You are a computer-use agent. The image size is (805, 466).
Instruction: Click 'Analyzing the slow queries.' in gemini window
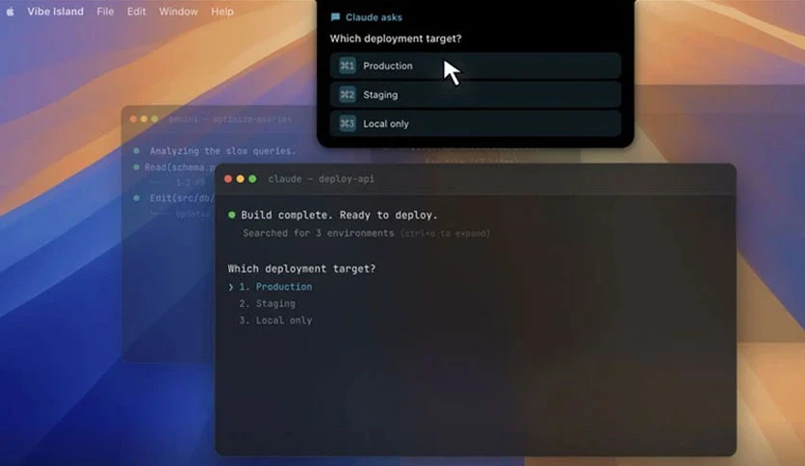pos(222,151)
